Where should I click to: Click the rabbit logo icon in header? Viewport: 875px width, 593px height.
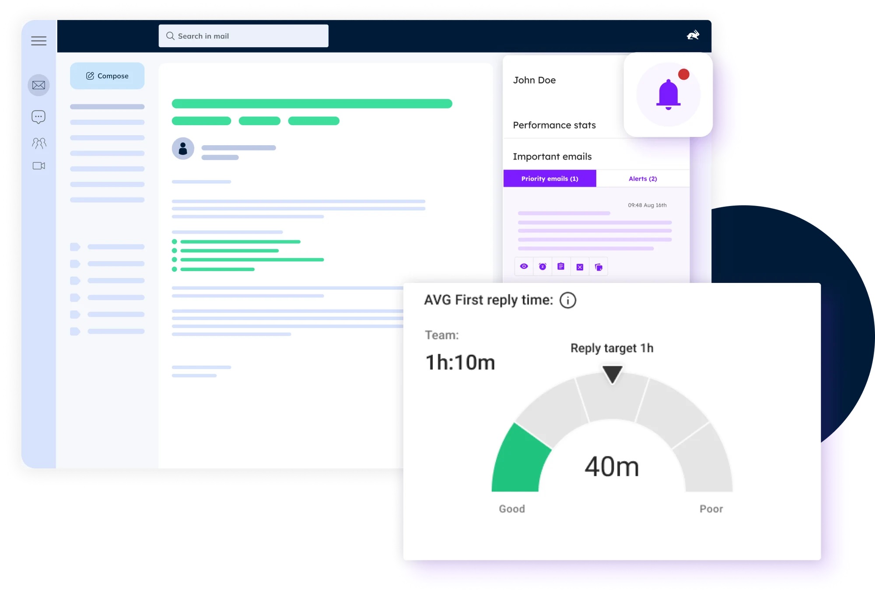693,35
